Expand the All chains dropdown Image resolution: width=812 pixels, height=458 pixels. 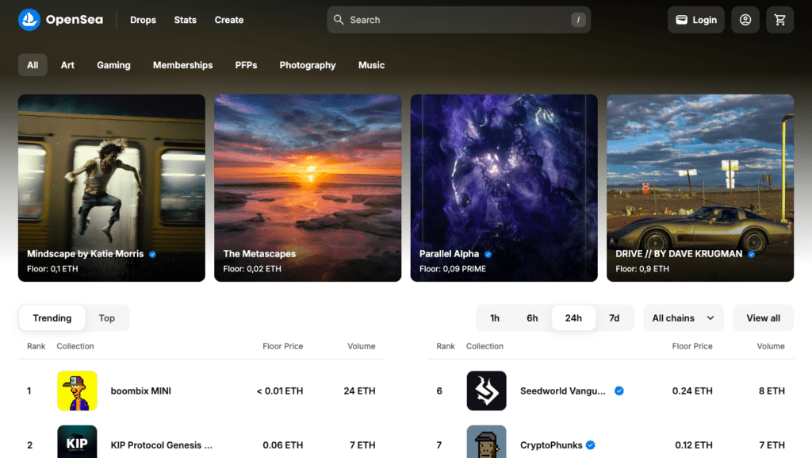click(x=683, y=318)
